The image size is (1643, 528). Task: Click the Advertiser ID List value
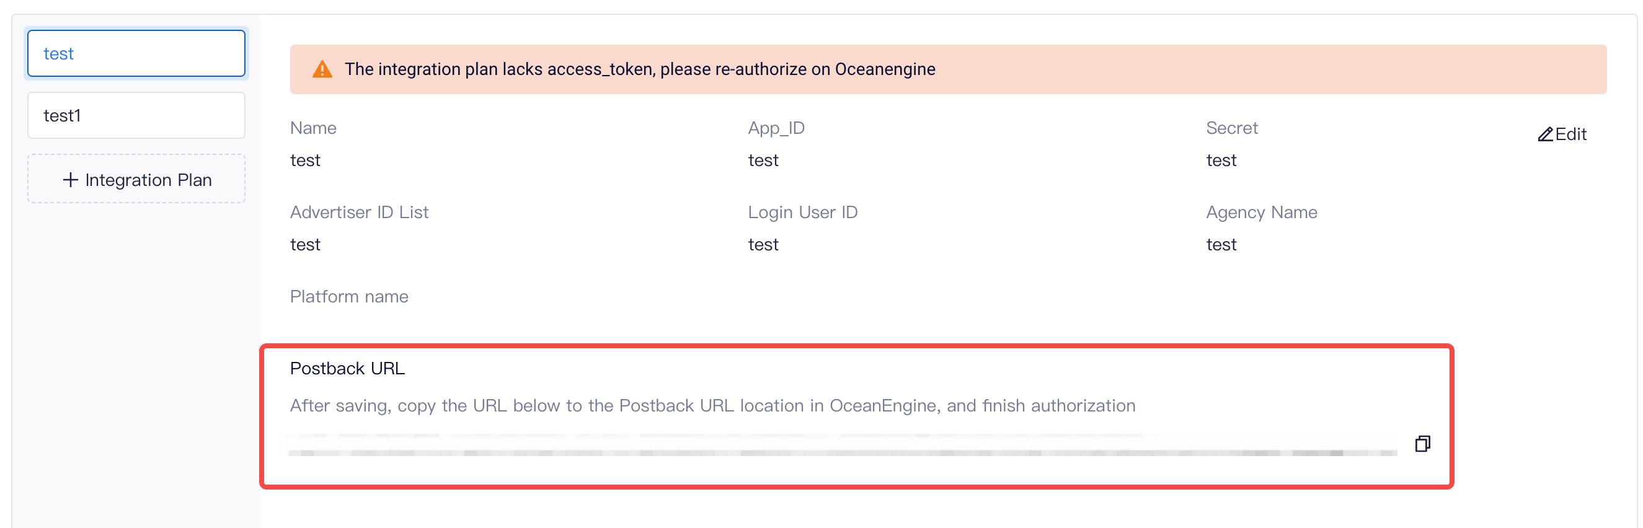[x=305, y=245]
